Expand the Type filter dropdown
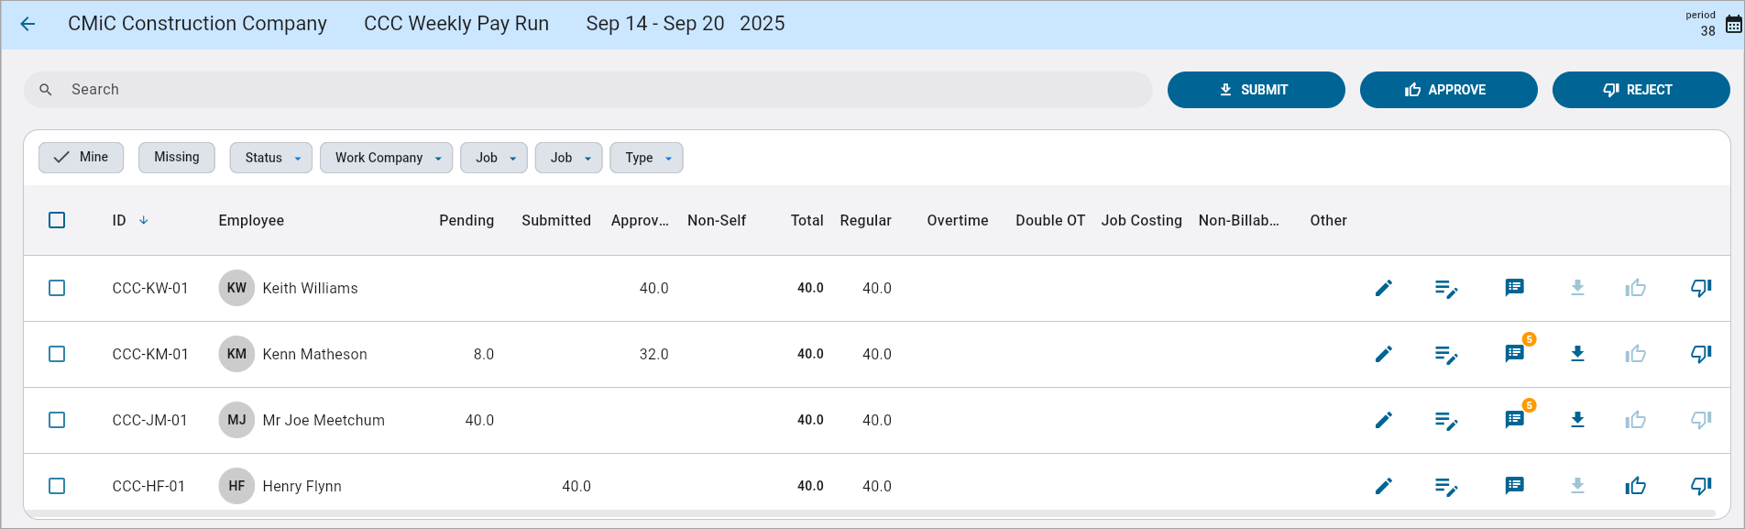1745x529 pixels. 646,158
